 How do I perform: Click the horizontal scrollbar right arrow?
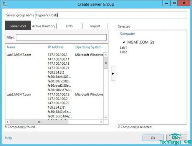tap(101, 122)
